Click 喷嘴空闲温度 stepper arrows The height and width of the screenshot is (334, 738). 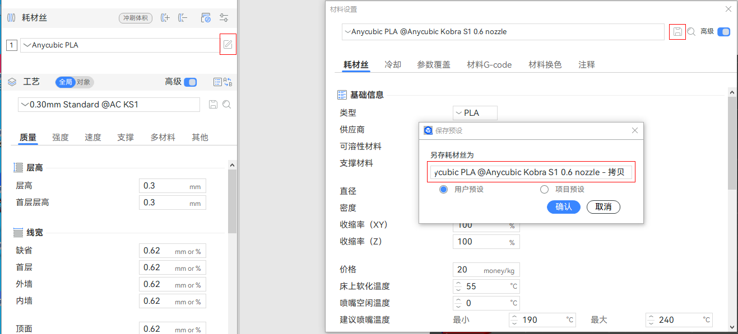pyautogui.click(x=458, y=303)
